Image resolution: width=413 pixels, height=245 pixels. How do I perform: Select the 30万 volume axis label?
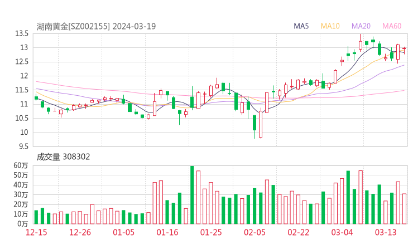[x=21, y=195]
